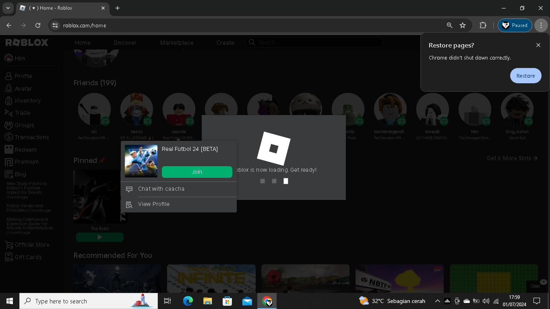Open the Windows notification center
The image size is (550, 309).
pos(536,301)
